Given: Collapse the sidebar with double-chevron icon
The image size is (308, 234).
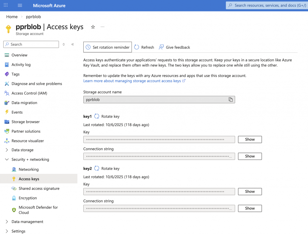Looking at the screenshot, I should point(72,44).
